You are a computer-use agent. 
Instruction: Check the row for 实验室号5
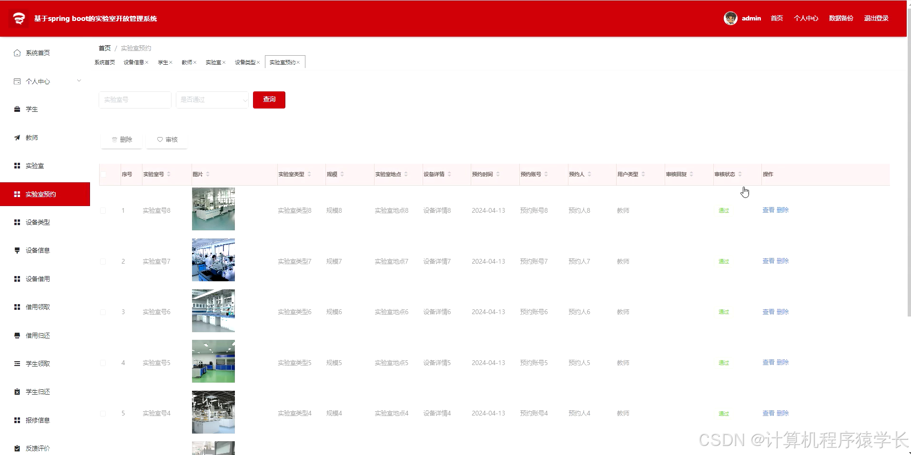click(103, 363)
